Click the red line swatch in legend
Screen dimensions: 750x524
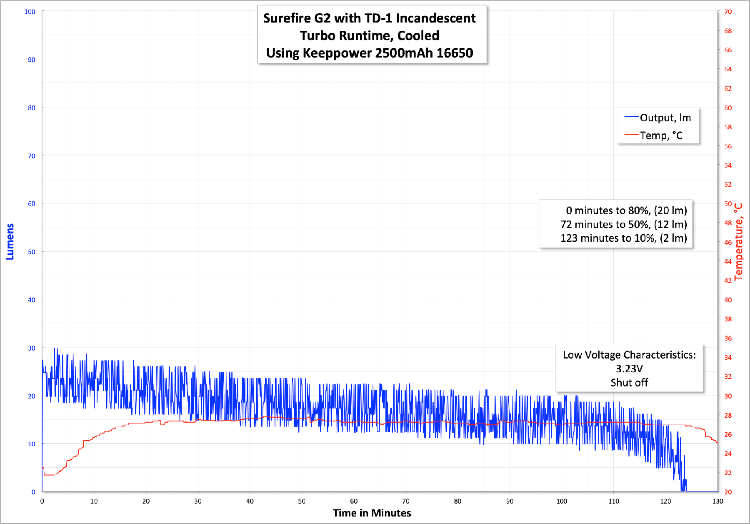click(631, 135)
